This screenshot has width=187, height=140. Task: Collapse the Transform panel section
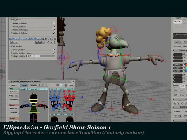click(174, 50)
